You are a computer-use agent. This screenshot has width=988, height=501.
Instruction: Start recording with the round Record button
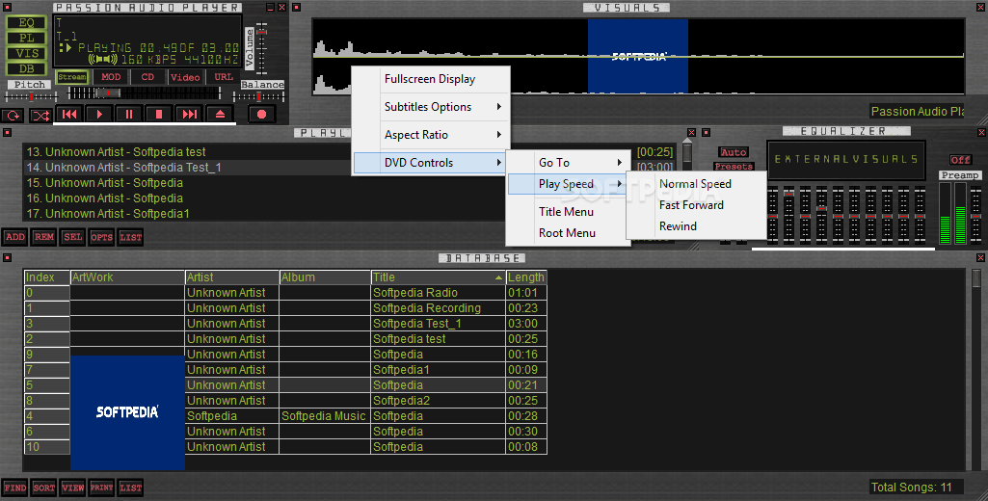[x=261, y=114]
